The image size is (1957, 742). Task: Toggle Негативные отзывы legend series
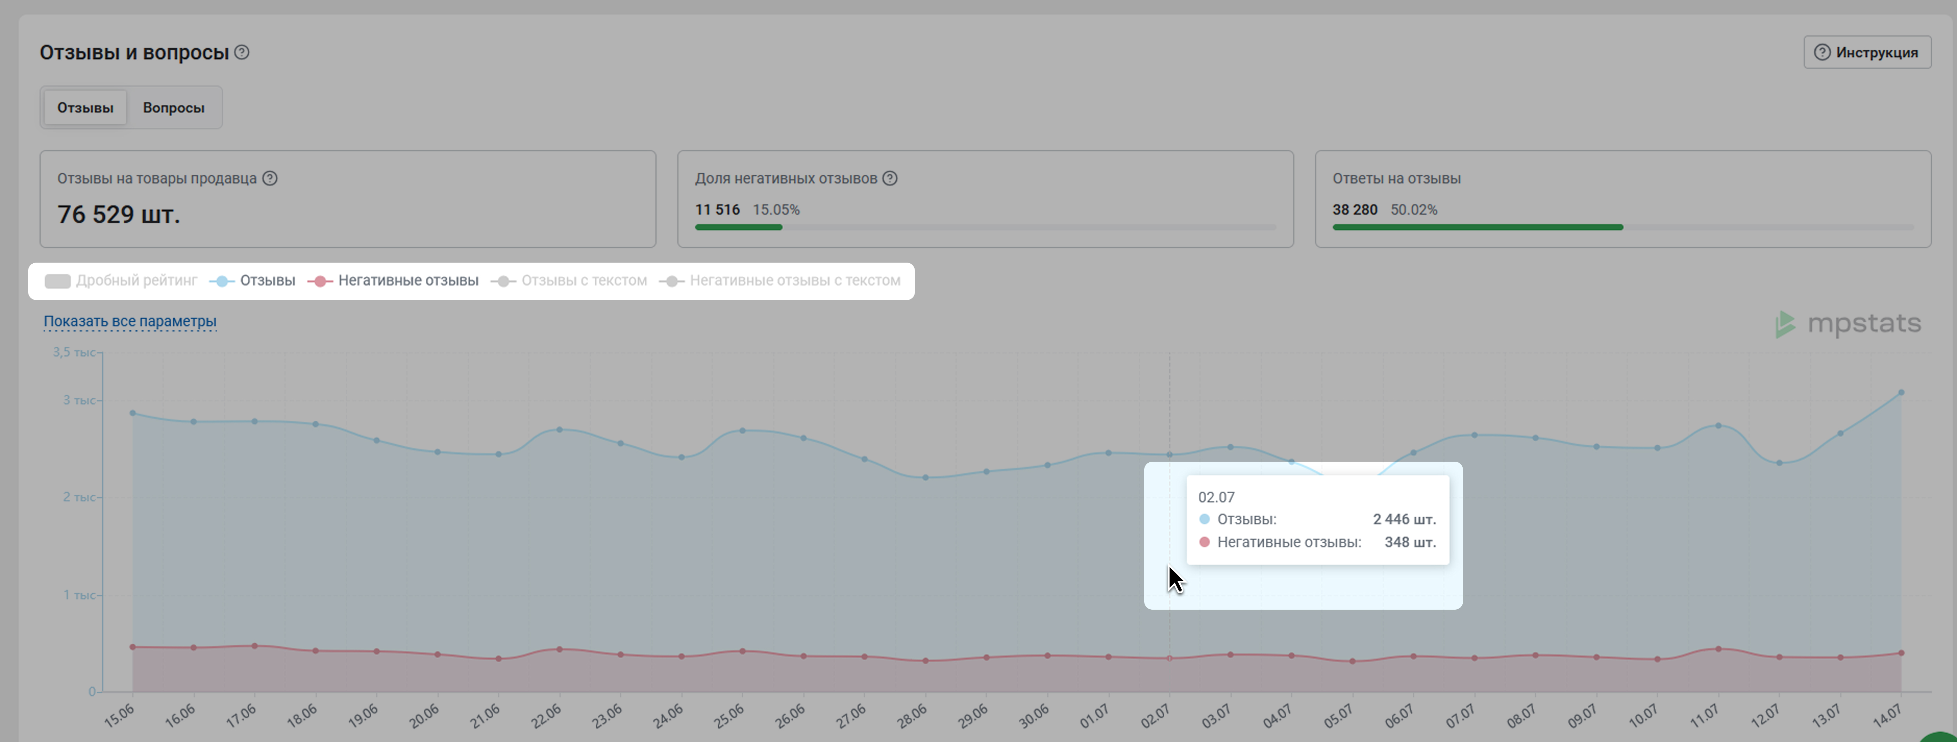[x=393, y=281]
